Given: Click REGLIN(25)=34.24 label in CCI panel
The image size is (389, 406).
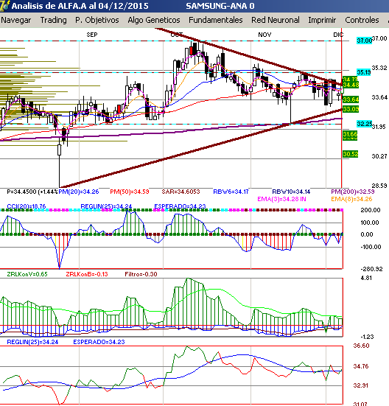Looking at the screenshot, I should coord(106,206).
